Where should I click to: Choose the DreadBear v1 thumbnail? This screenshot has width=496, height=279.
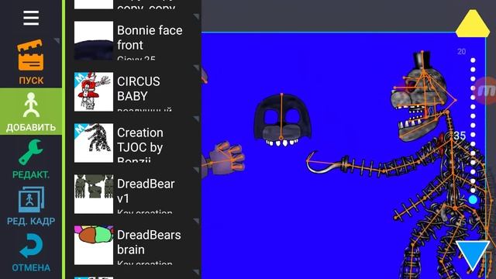pyautogui.click(x=94, y=194)
